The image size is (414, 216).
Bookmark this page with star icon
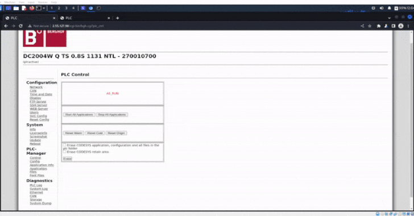[x=370, y=26]
